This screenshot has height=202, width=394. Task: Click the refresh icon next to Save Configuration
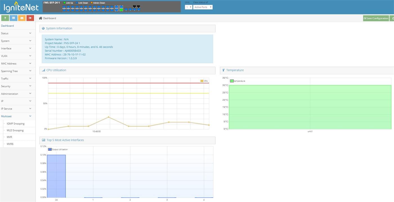click(x=392, y=18)
